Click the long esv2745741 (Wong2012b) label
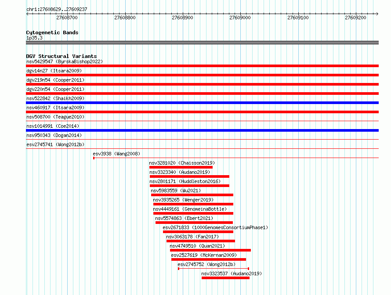This screenshot has height=295, width=391. (x=55, y=144)
